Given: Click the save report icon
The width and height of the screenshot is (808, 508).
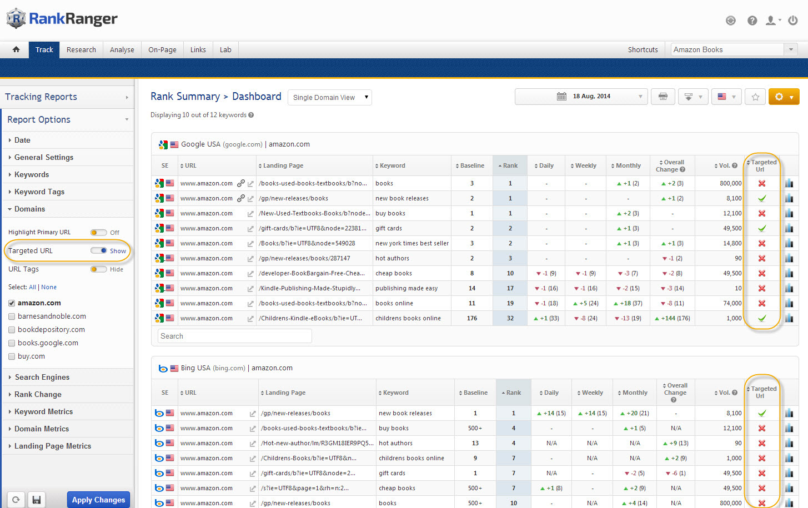Looking at the screenshot, I should [x=37, y=499].
